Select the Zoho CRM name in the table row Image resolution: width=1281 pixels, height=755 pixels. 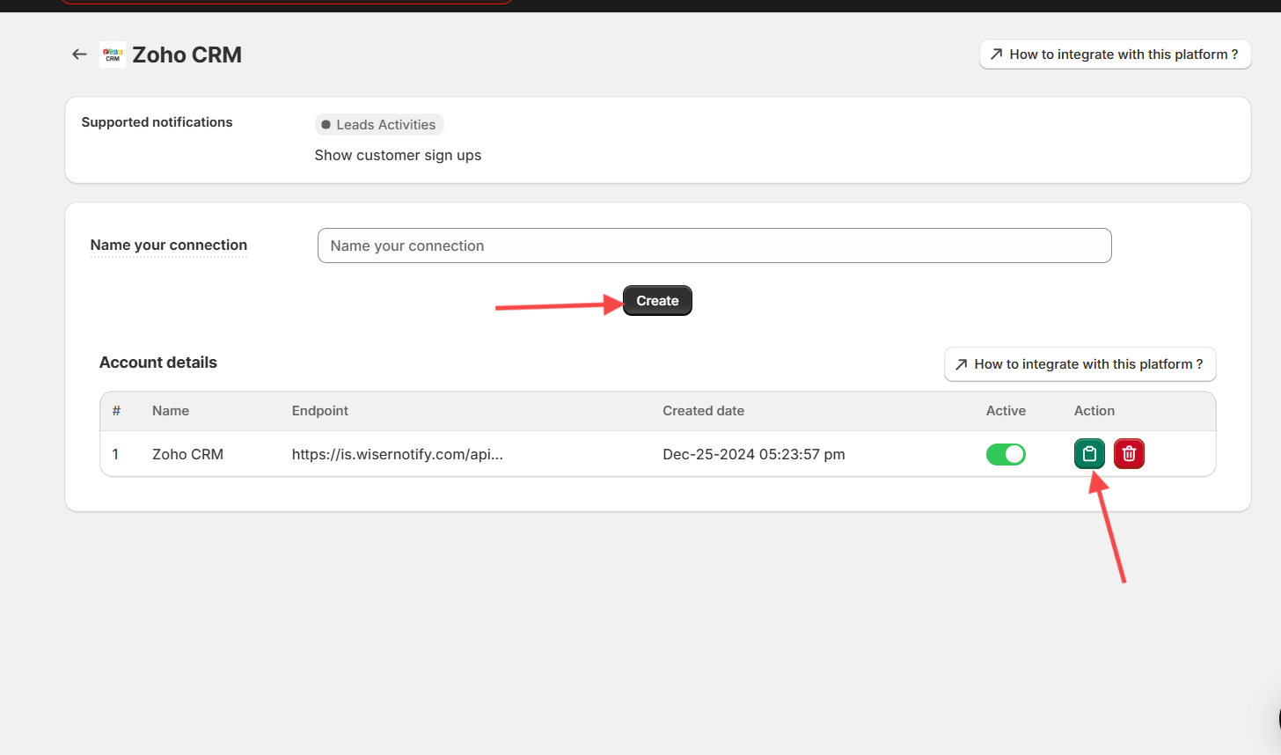pyautogui.click(x=187, y=454)
